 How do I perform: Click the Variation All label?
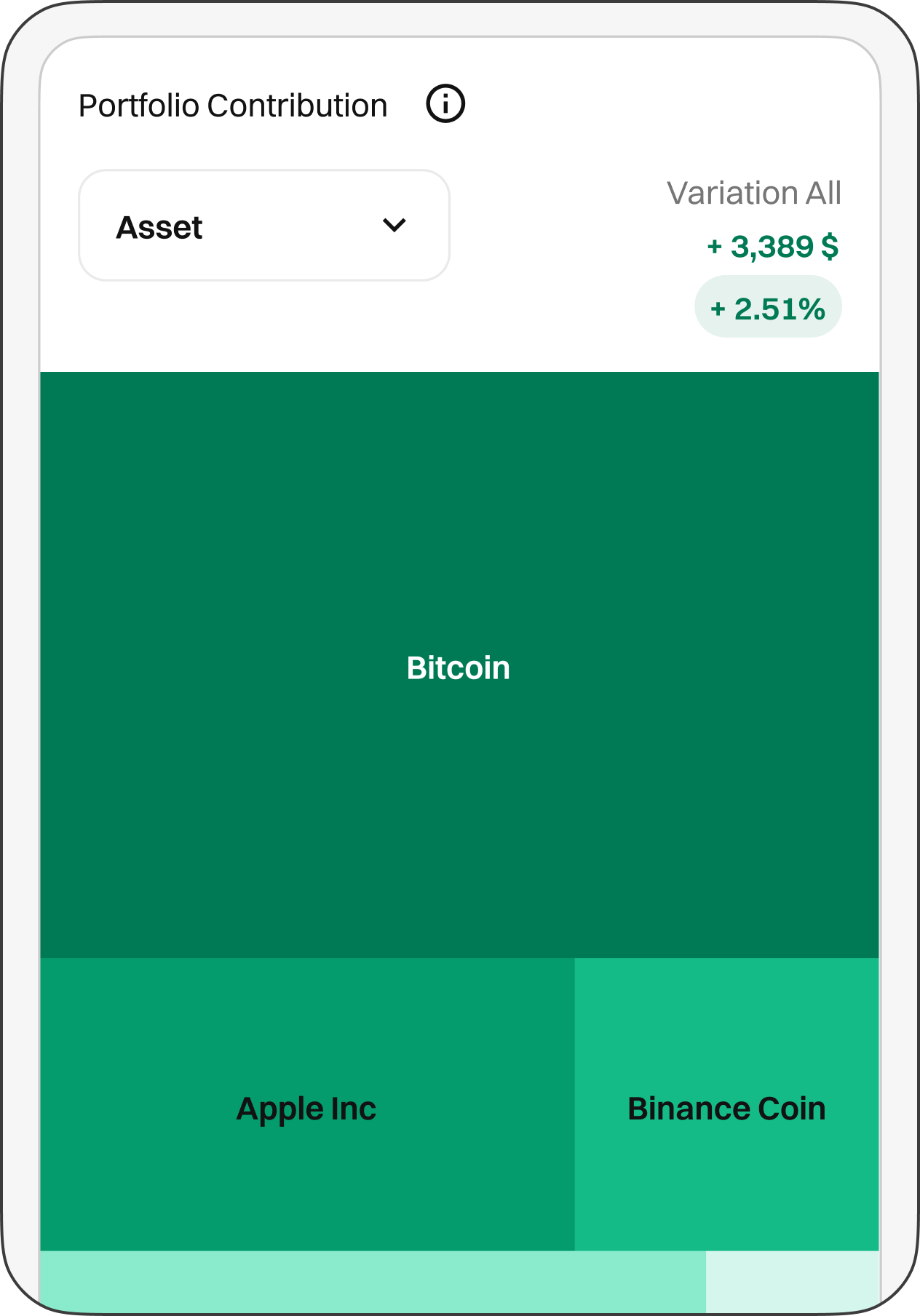[753, 194]
